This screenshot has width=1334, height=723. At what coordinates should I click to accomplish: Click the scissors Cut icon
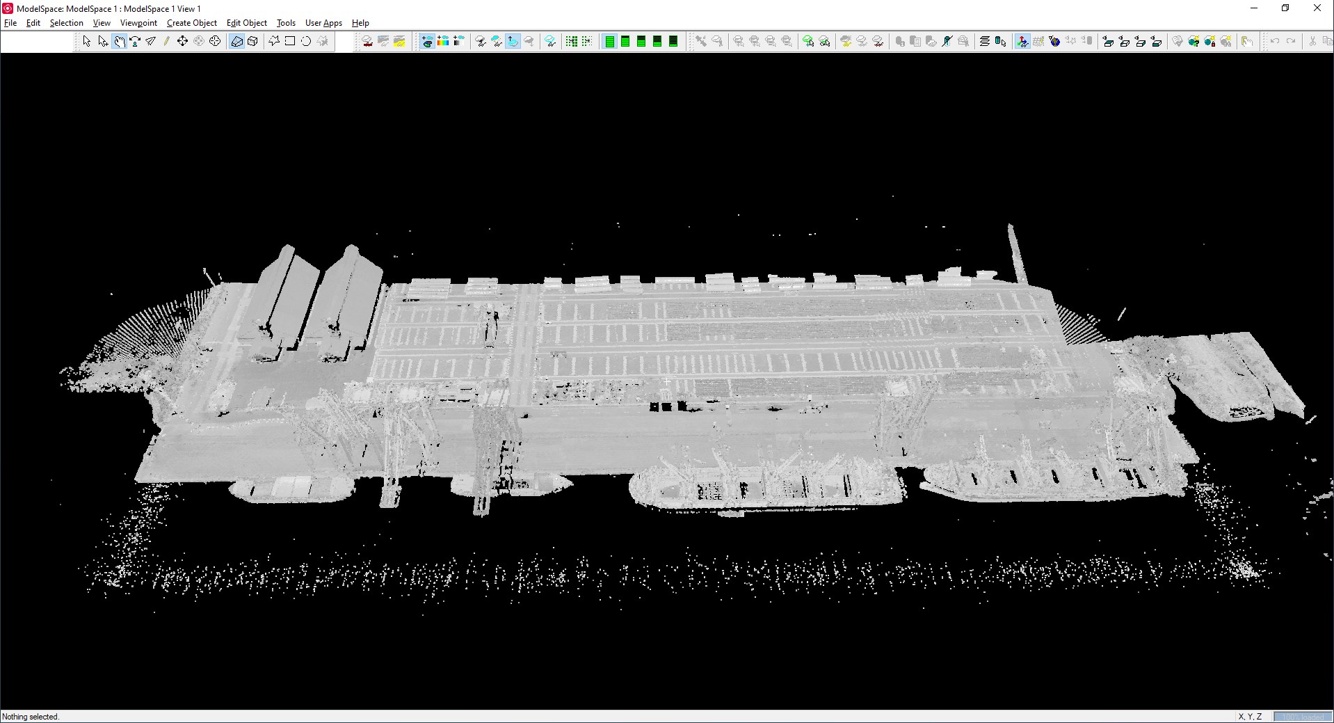click(1312, 41)
